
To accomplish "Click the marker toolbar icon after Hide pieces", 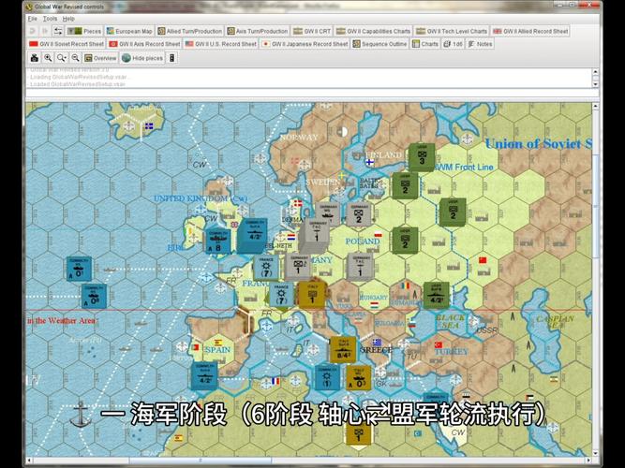I will 171,58.
